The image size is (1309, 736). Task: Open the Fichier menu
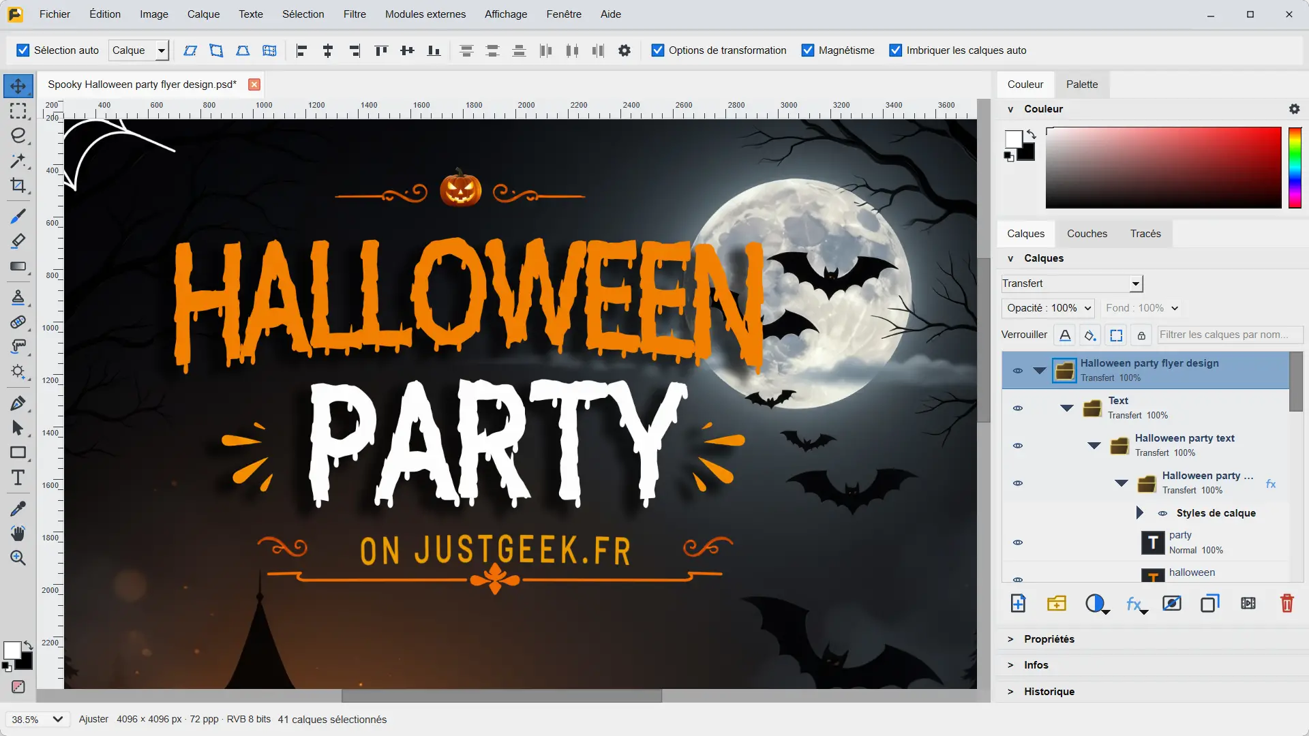(x=55, y=14)
